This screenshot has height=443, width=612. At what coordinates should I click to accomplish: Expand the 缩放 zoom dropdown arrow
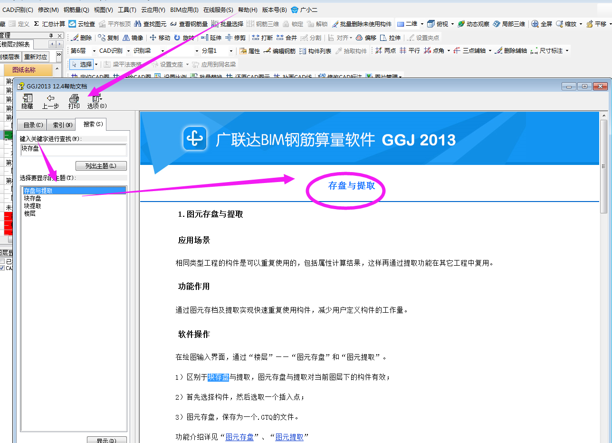point(581,24)
